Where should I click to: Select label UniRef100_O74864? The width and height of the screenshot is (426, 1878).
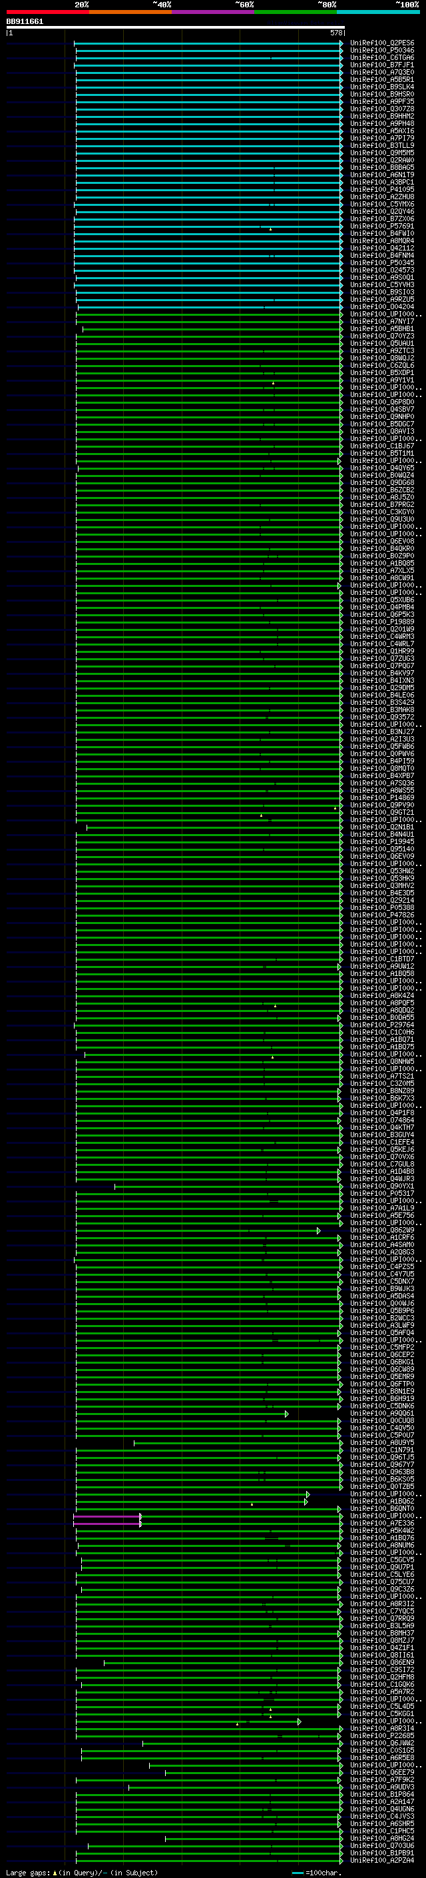tap(382, 1120)
